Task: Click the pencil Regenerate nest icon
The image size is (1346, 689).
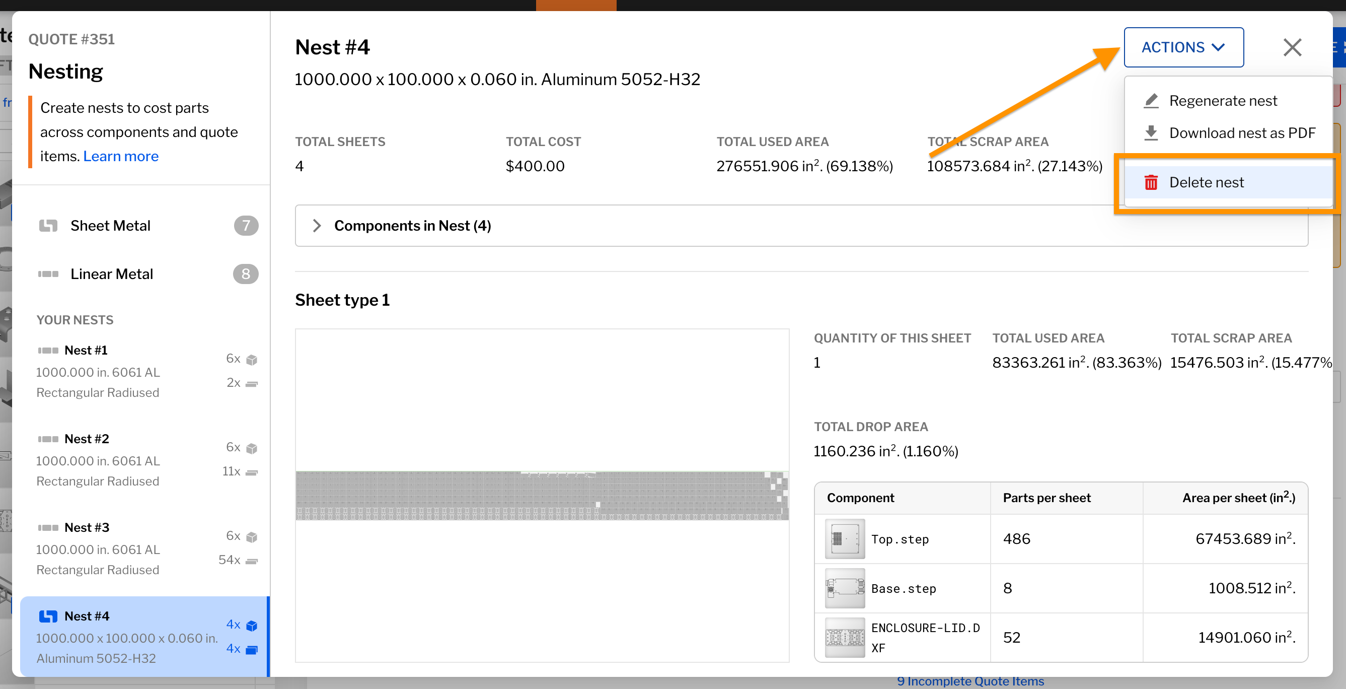Action: (x=1151, y=100)
